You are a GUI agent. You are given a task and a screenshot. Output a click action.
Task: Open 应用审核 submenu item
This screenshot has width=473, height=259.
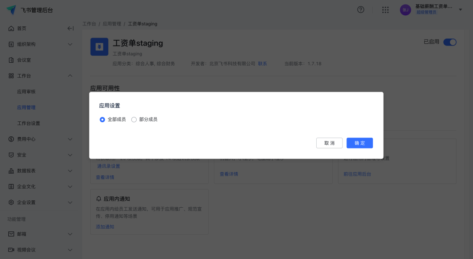(x=26, y=92)
